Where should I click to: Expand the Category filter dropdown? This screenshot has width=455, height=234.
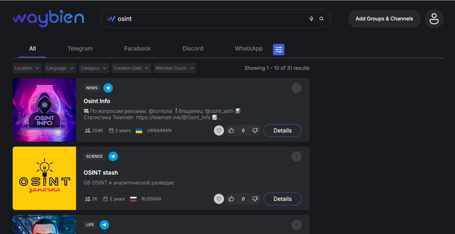point(94,68)
